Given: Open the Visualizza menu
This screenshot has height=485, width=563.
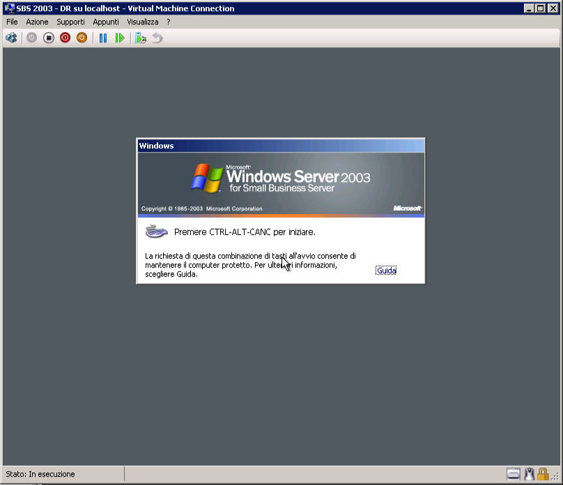Looking at the screenshot, I should click(x=143, y=22).
